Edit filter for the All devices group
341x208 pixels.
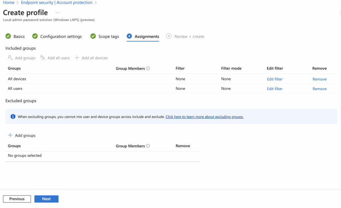[x=274, y=79]
